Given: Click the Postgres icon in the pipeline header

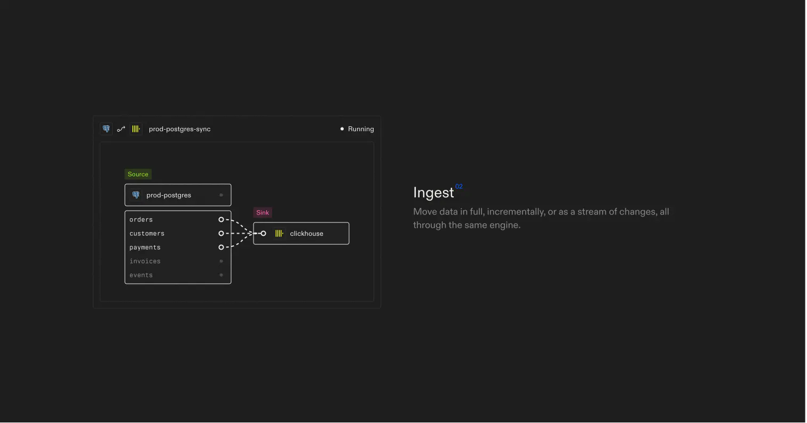Looking at the screenshot, I should pyautogui.click(x=106, y=129).
